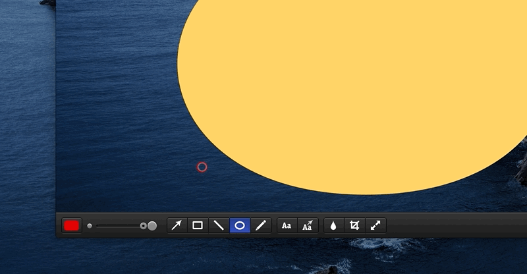
Task: Click empty toolbar area right of Resize
Action: point(455,225)
